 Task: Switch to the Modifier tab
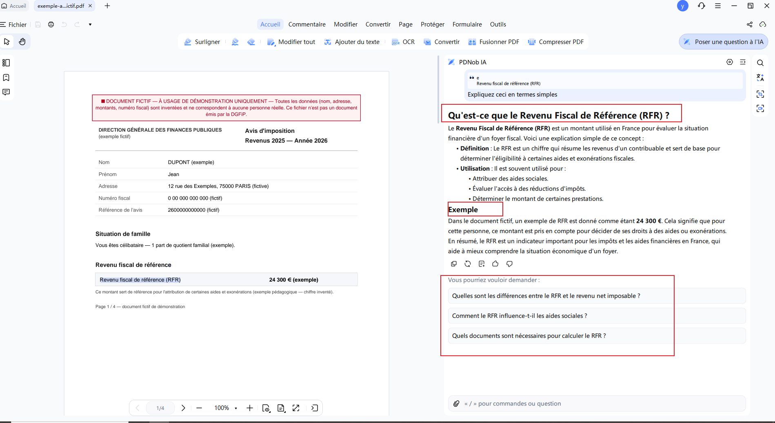coord(346,24)
